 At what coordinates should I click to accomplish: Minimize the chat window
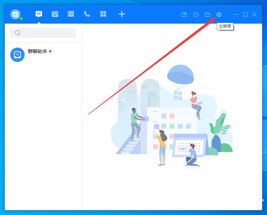(236, 15)
